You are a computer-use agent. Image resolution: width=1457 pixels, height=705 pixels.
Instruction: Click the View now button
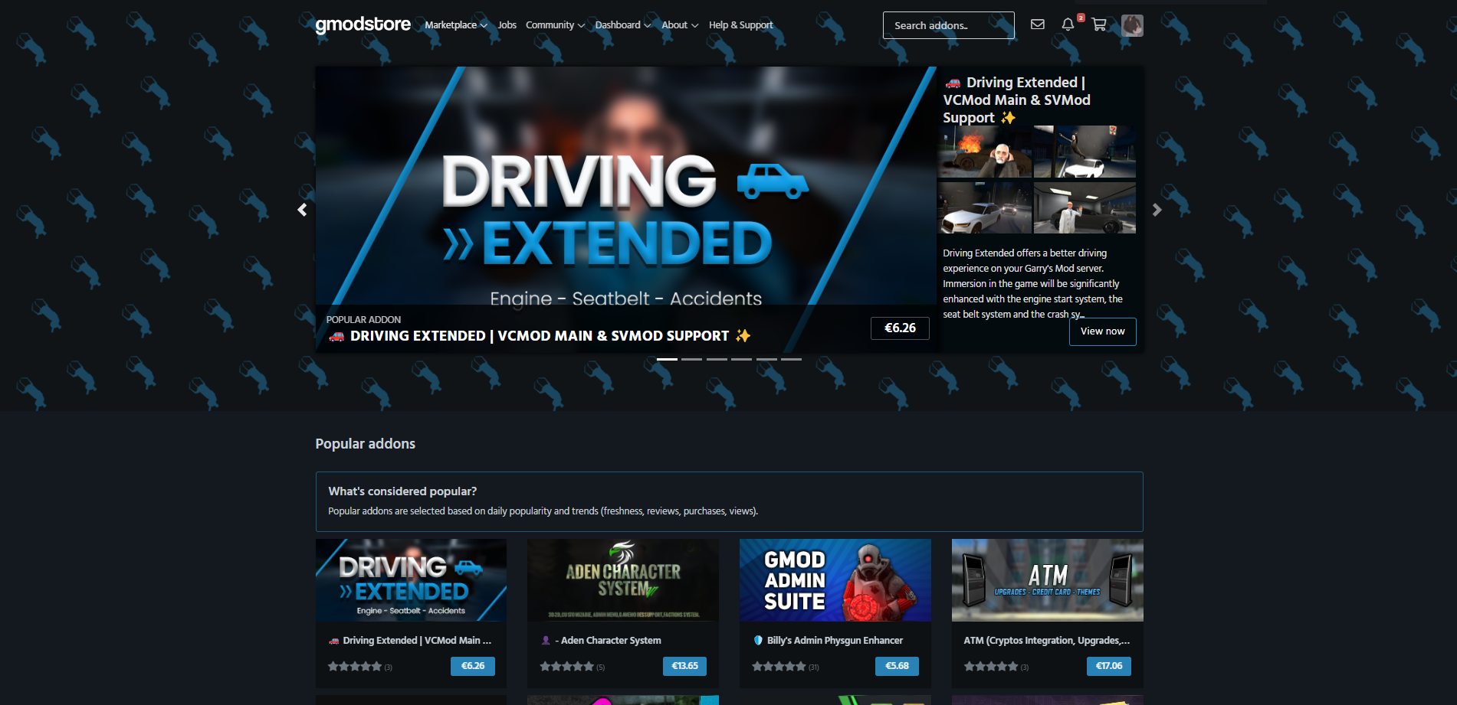point(1102,331)
